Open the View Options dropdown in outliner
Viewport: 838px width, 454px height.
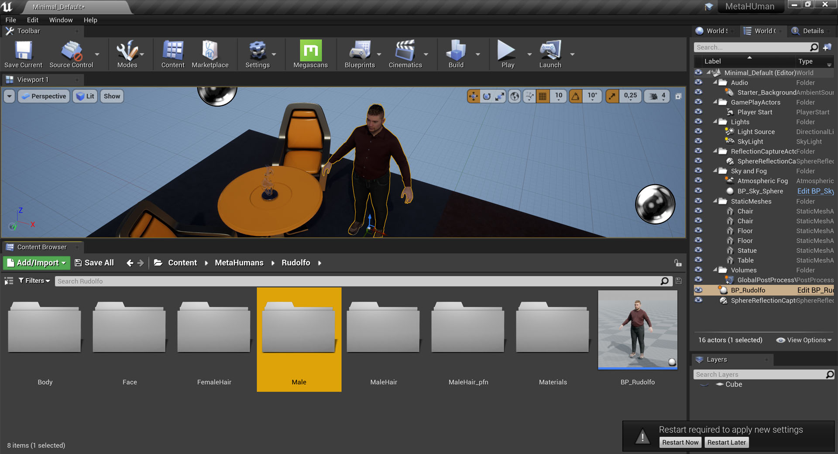(804, 340)
